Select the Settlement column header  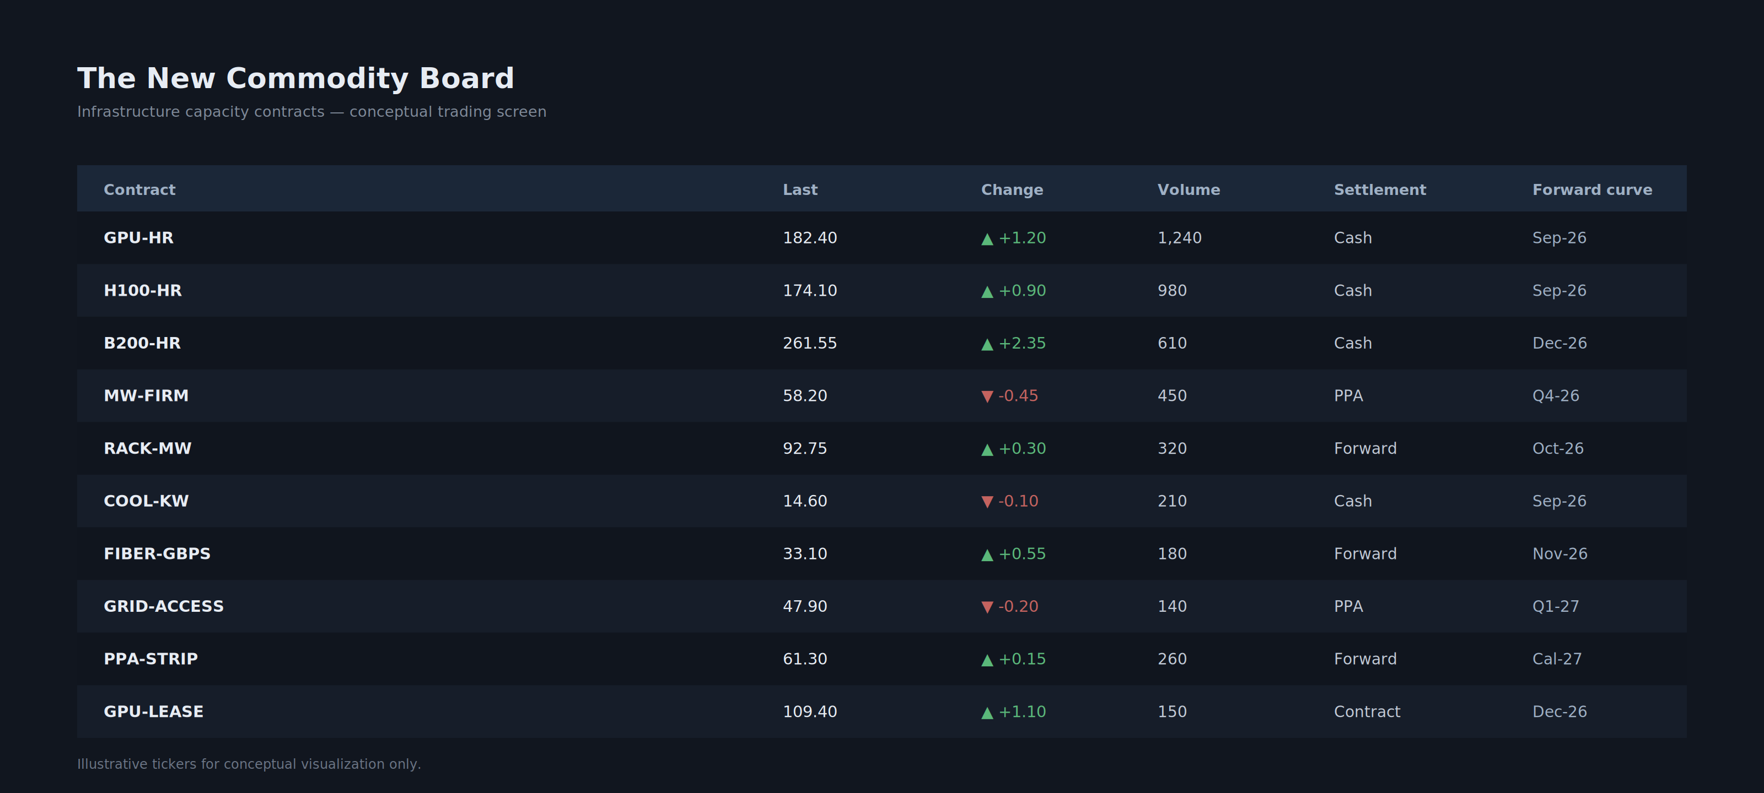click(x=1380, y=189)
